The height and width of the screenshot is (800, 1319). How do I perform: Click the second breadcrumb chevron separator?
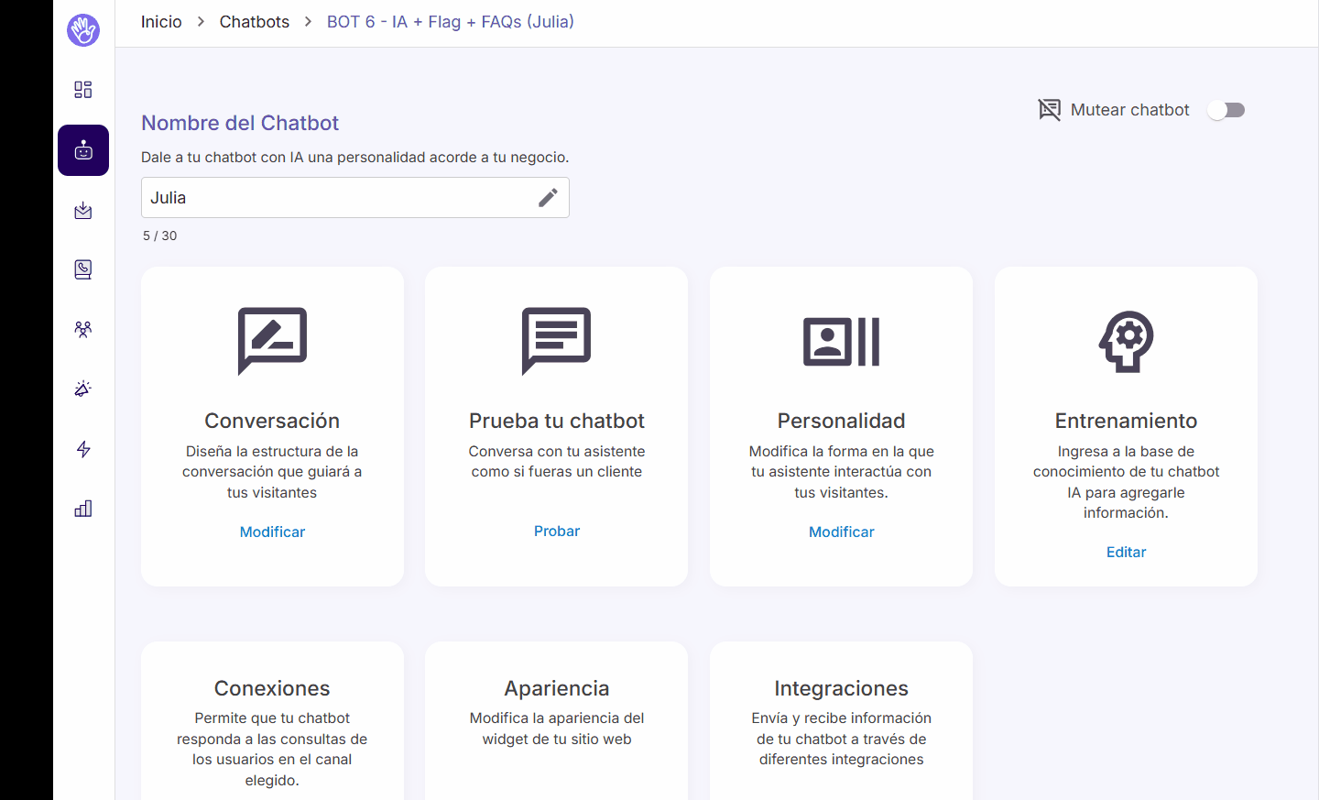[x=308, y=22]
